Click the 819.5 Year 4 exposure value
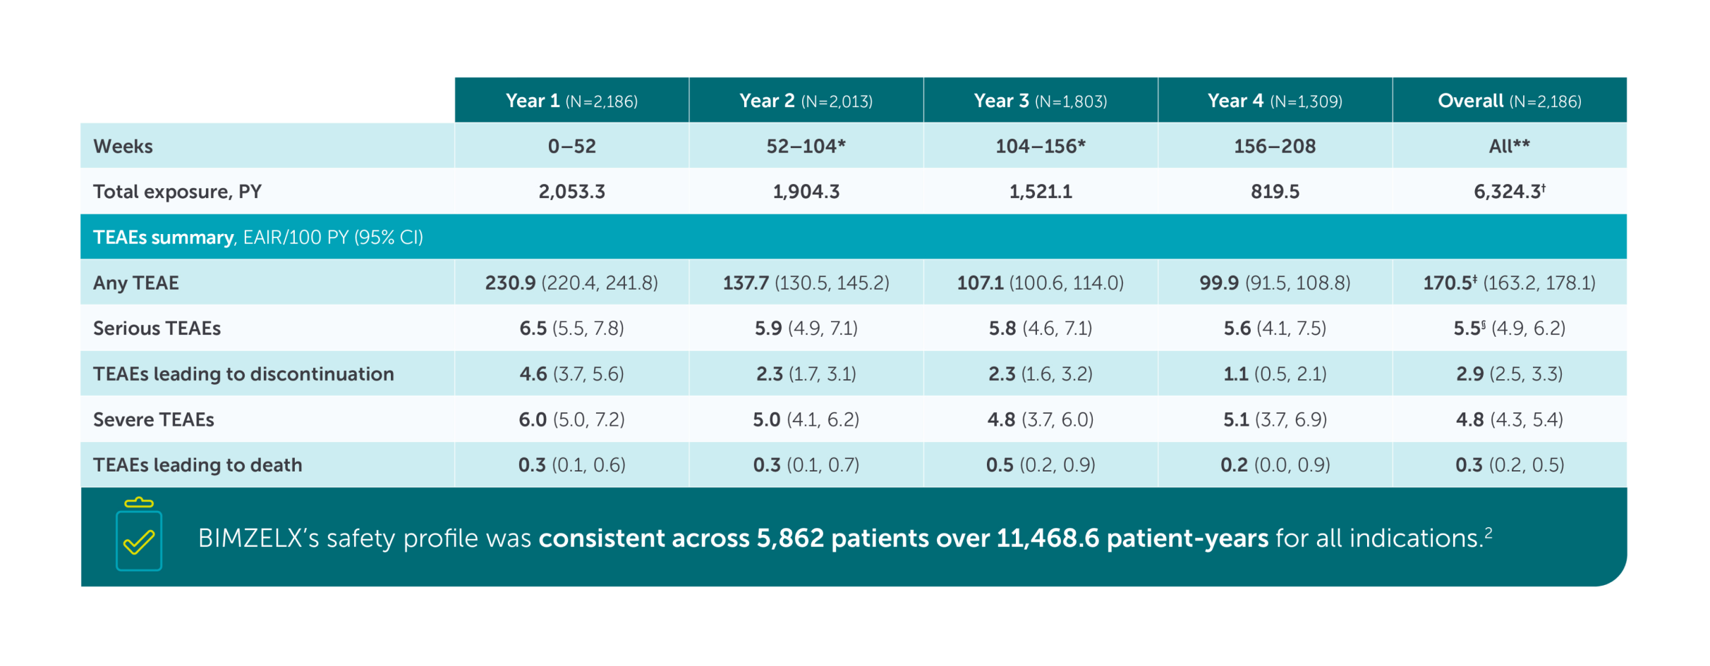Viewport: 1710px width, 666px height. [x=1274, y=192]
